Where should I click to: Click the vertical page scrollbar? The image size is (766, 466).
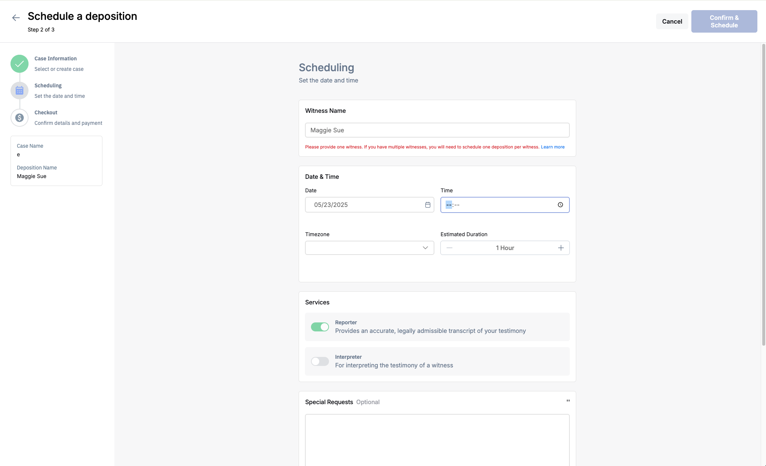(x=763, y=195)
